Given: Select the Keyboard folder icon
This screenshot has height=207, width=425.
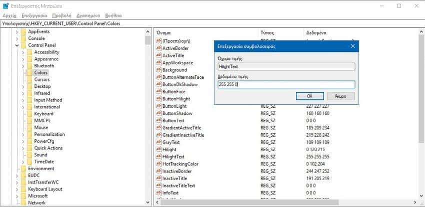Looking at the screenshot, I should tap(29, 114).
